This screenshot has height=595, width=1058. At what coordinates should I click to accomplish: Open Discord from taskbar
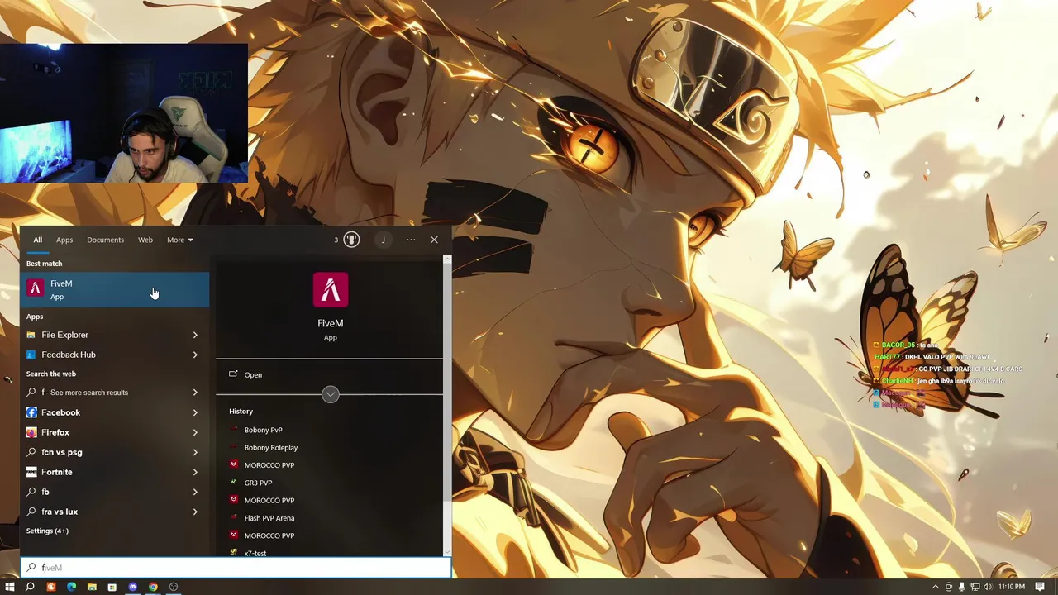[x=132, y=587]
